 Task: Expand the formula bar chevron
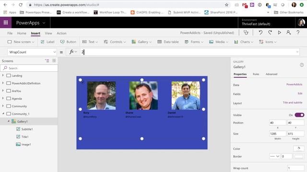click(x=297, y=52)
